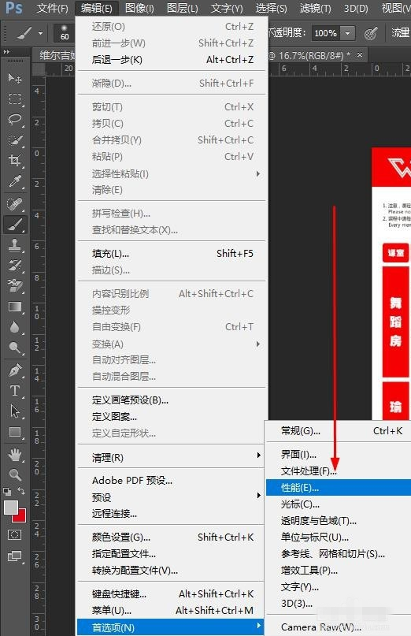Select 界面(I)... preferences

coord(339,455)
